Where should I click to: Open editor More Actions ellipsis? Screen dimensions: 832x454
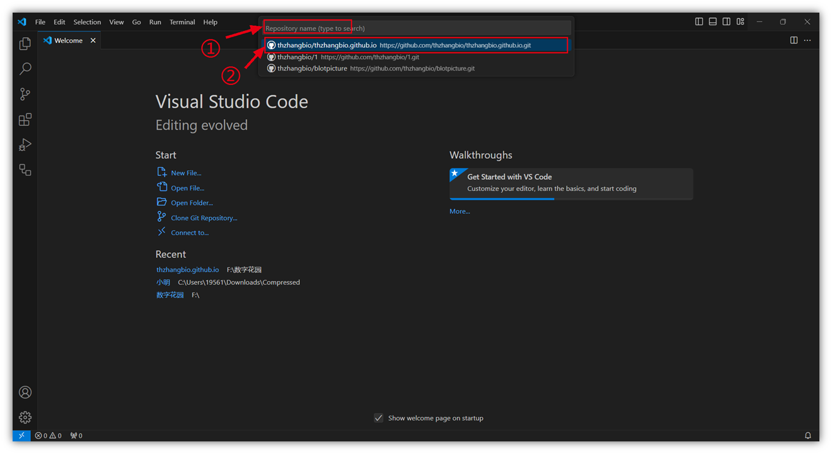(x=807, y=40)
